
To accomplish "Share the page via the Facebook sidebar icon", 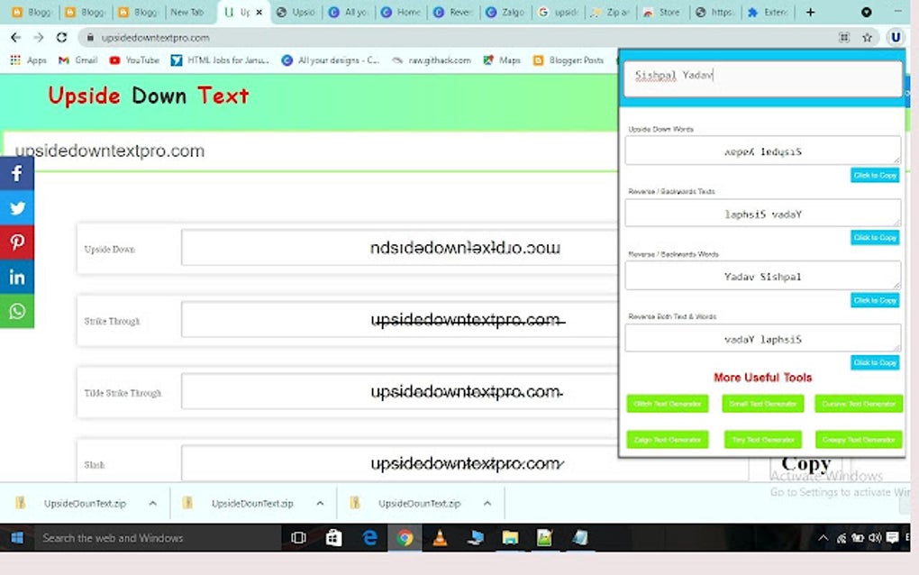I will point(17,173).
